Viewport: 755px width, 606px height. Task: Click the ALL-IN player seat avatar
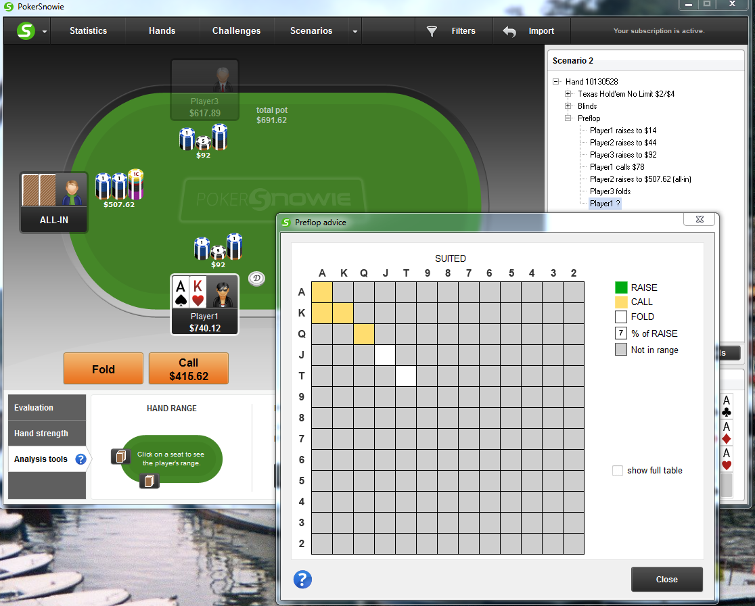(x=71, y=191)
